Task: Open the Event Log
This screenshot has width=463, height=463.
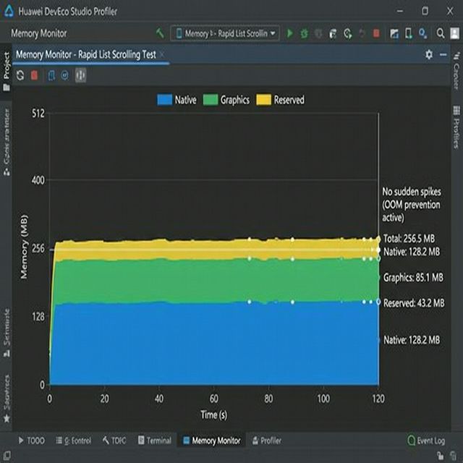Action: coord(426,441)
